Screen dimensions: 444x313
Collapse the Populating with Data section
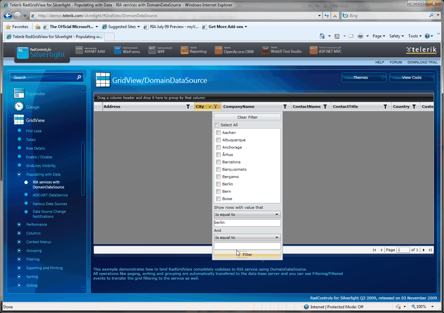pos(19,174)
